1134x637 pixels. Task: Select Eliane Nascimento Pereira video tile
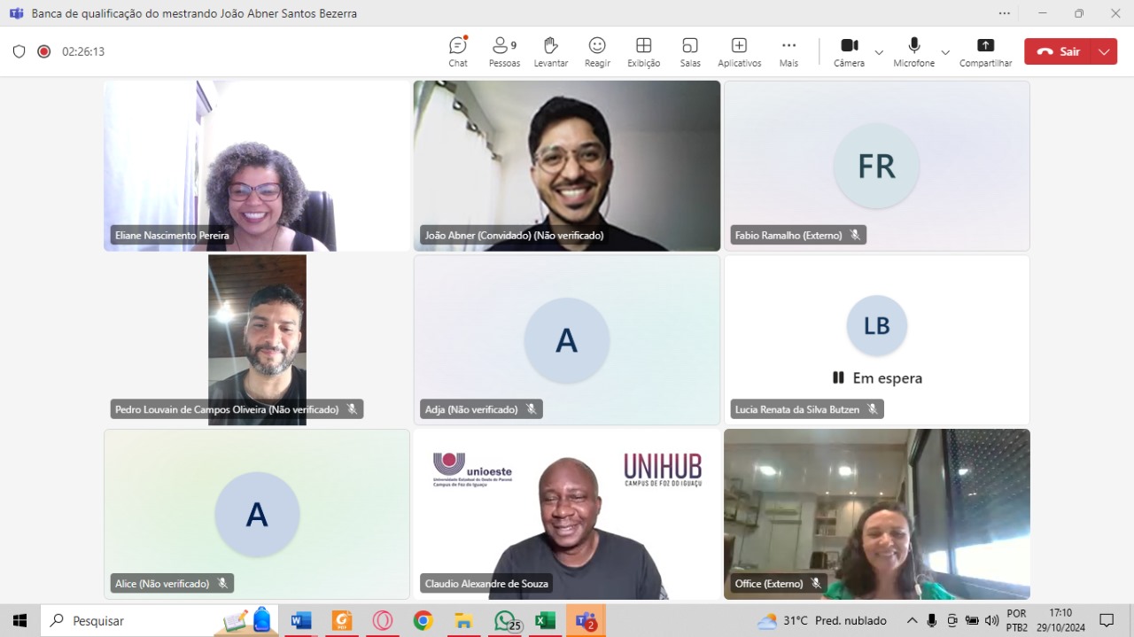(x=257, y=166)
